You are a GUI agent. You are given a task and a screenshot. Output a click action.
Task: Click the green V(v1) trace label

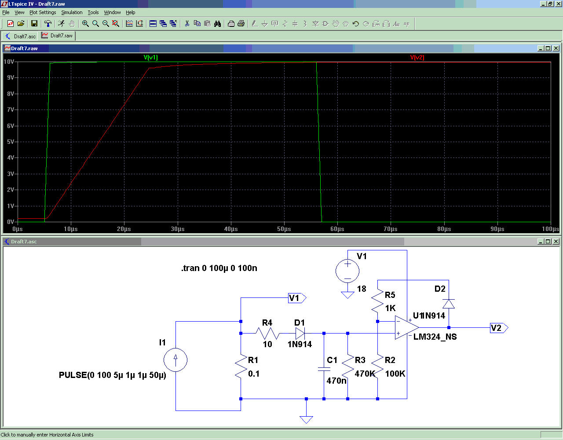150,58
